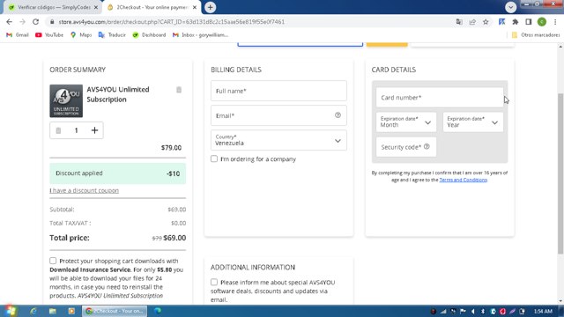564x317 pixels.
Task: Open Terms and Conditions link
Action: tap(463, 180)
